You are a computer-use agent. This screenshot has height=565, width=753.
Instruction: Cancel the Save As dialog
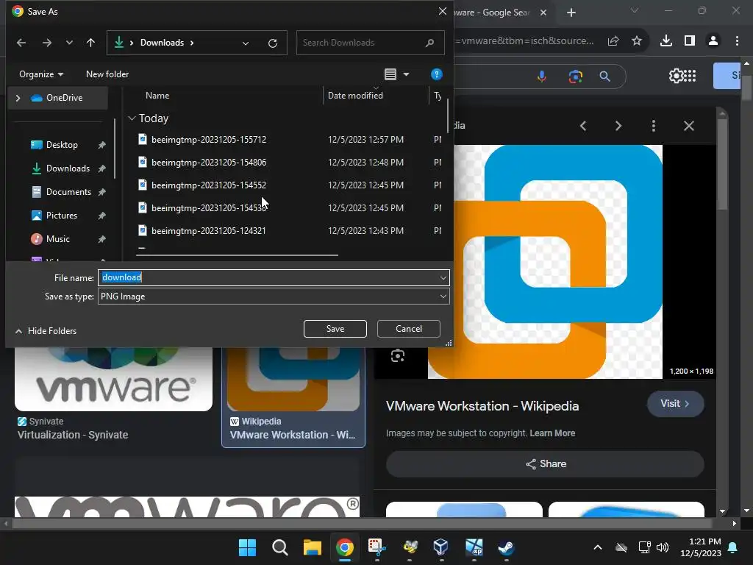coord(409,329)
